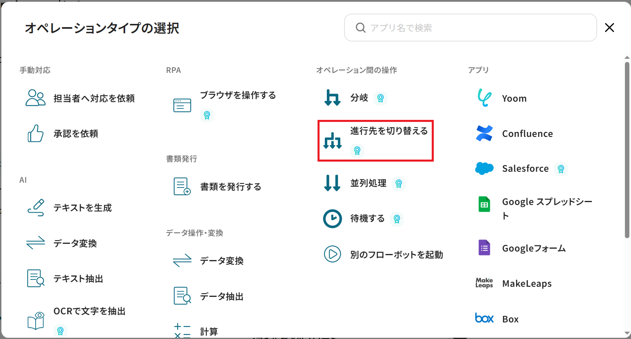Select the 待機する clock icon
The width and height of the screenshot is (631, 339).
[333, 219]
